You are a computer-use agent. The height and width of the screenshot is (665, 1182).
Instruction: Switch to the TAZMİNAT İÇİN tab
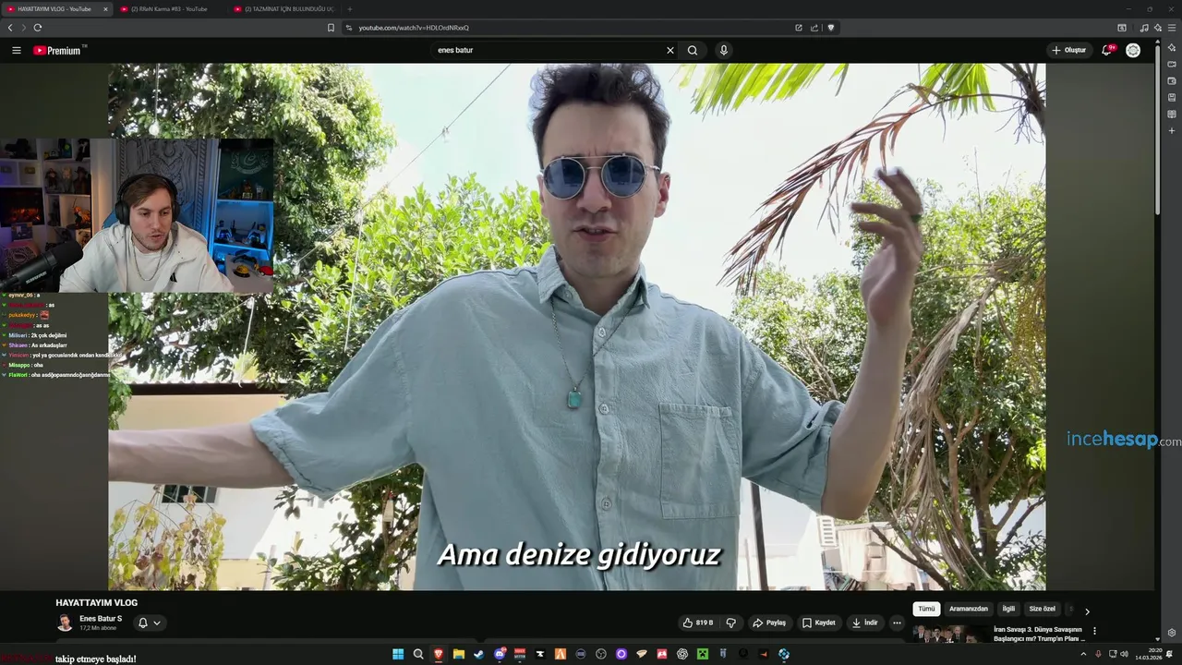(283, 9)
